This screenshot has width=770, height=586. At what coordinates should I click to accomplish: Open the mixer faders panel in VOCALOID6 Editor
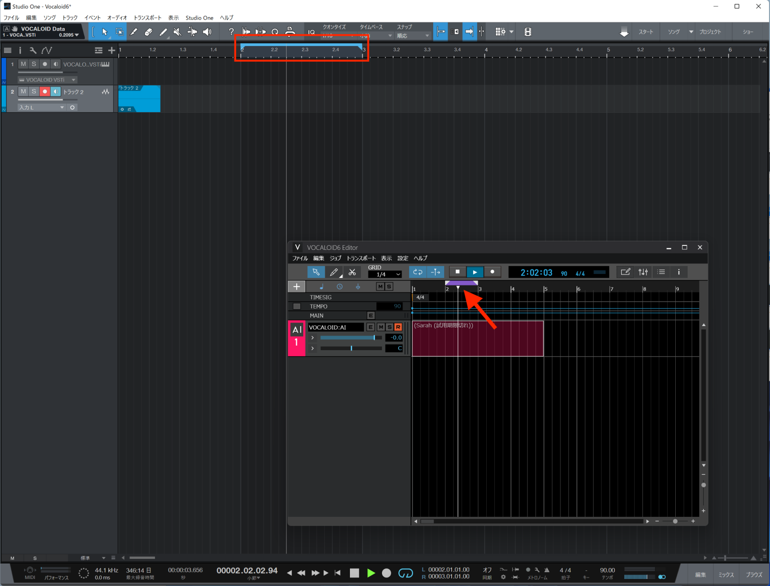coord(643,272)
